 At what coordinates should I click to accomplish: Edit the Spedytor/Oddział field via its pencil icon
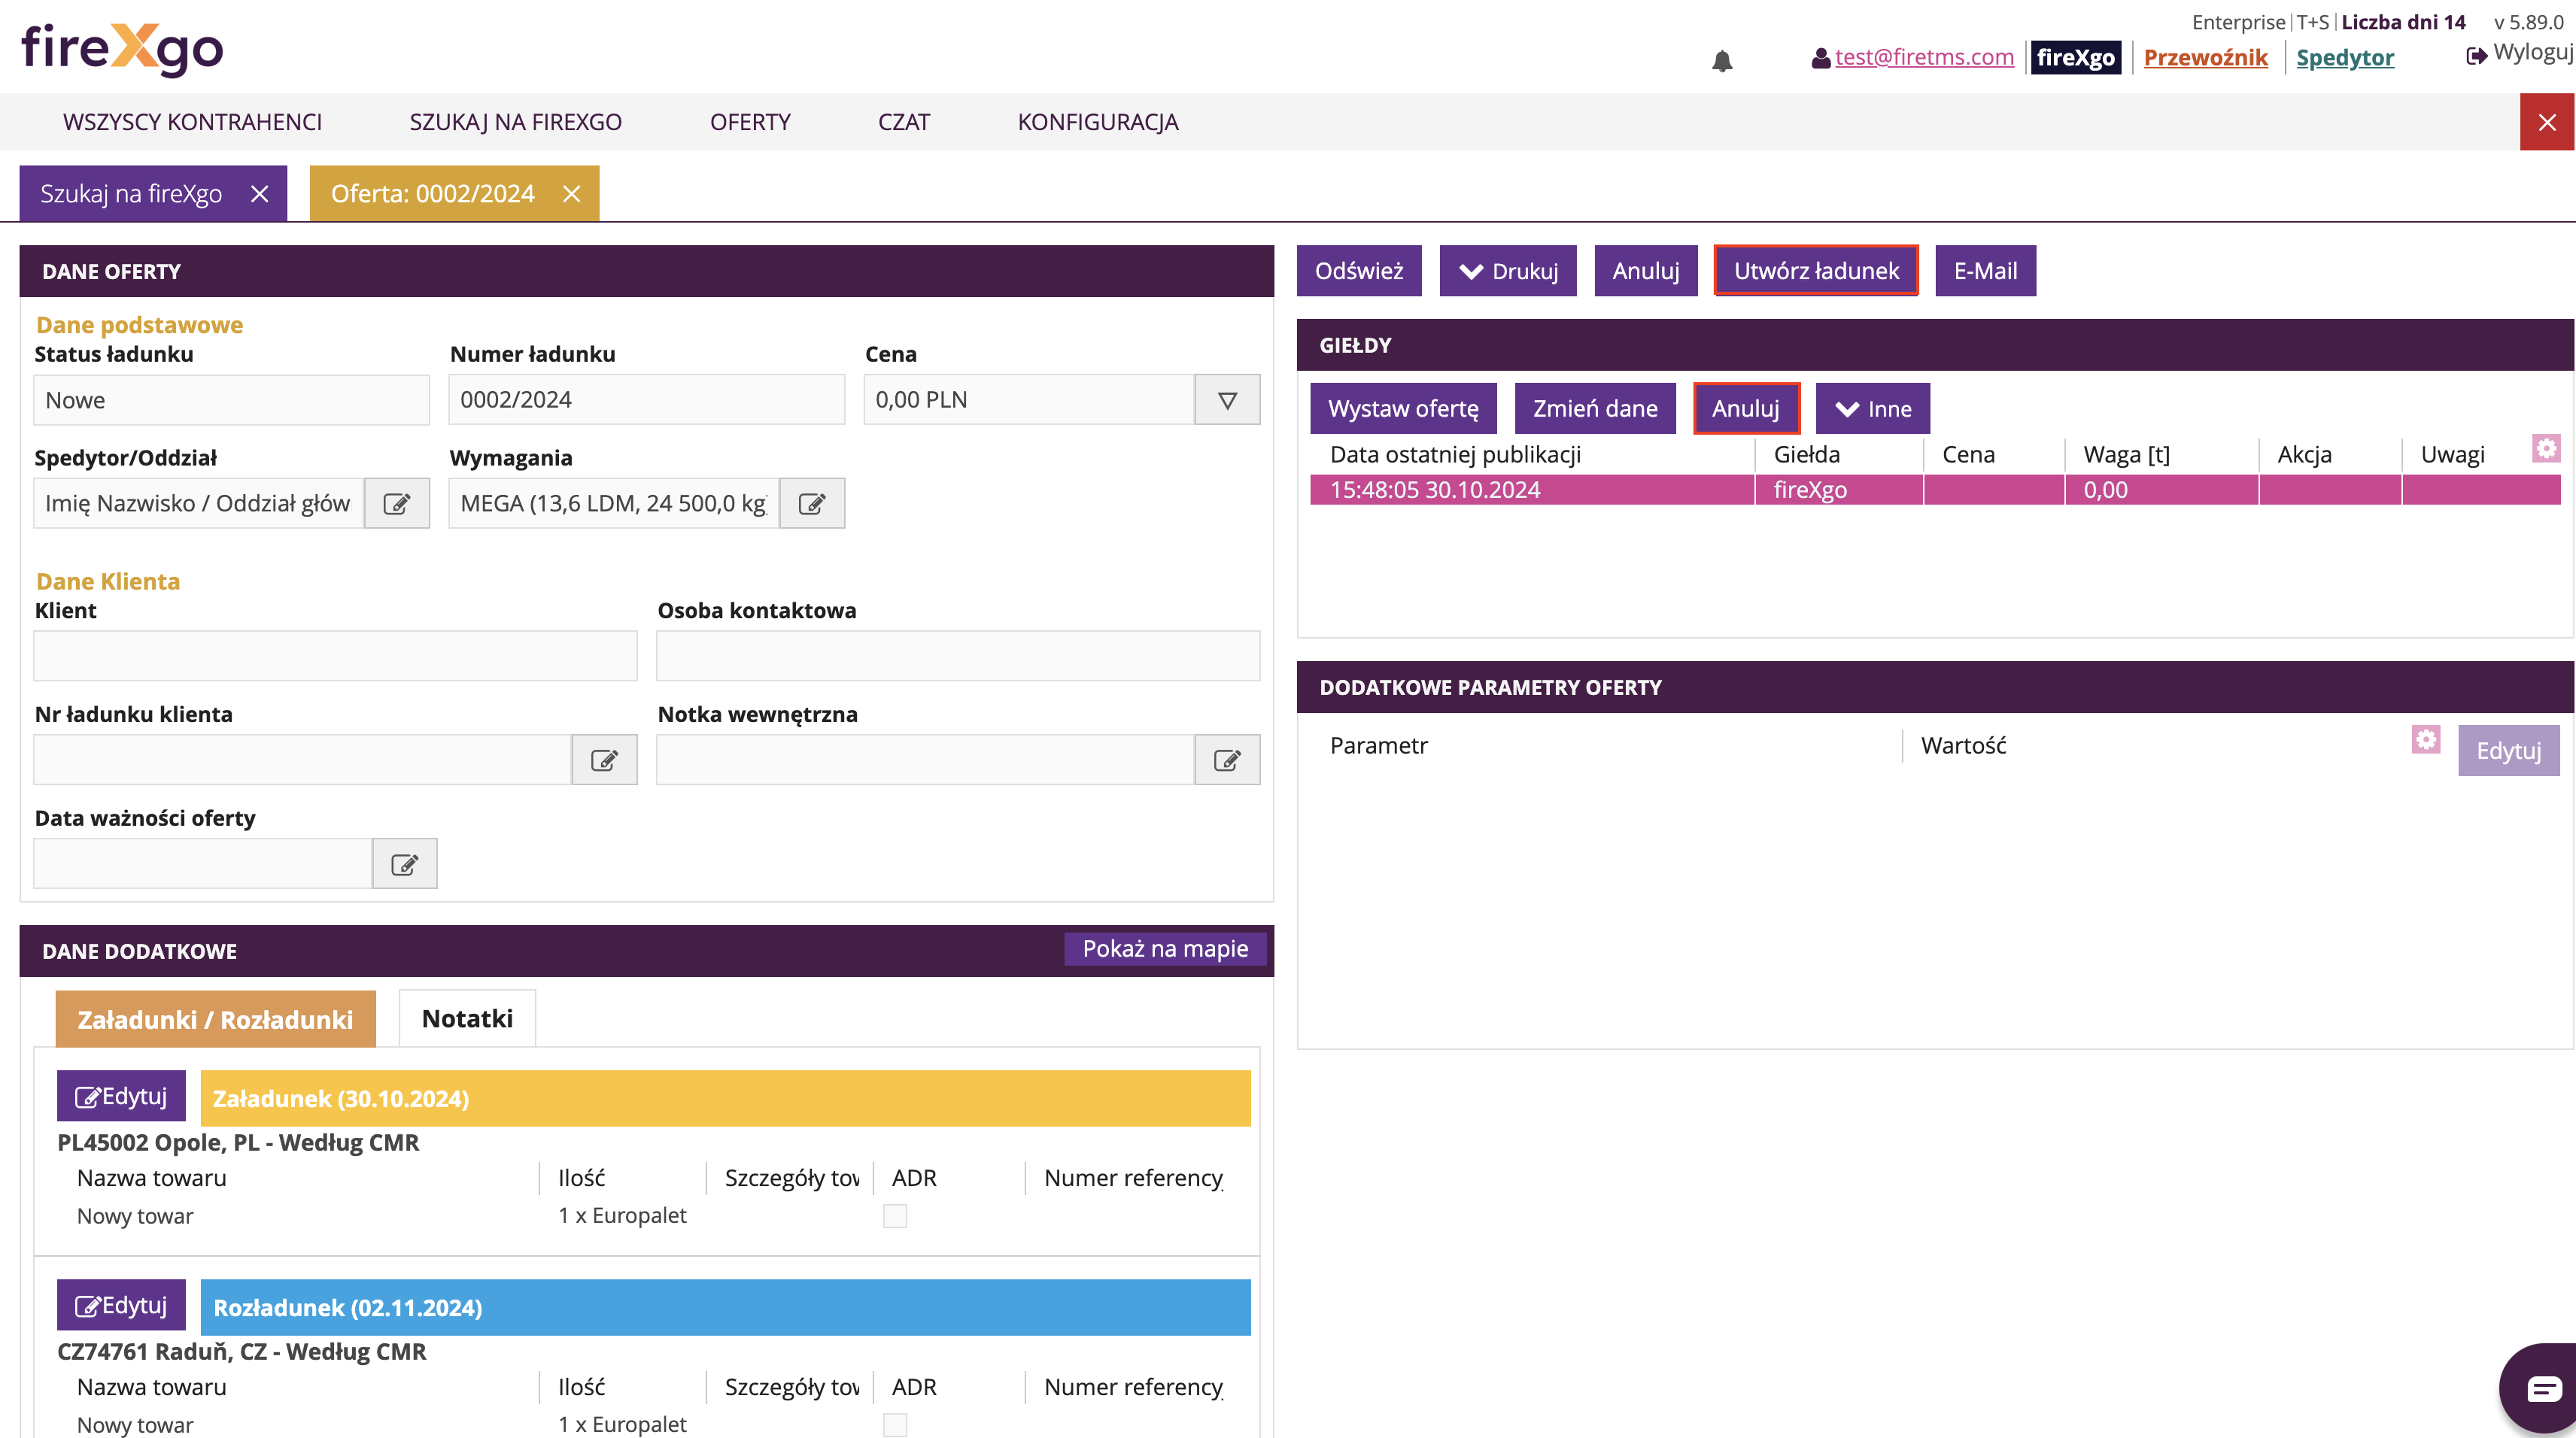point(397,503)
